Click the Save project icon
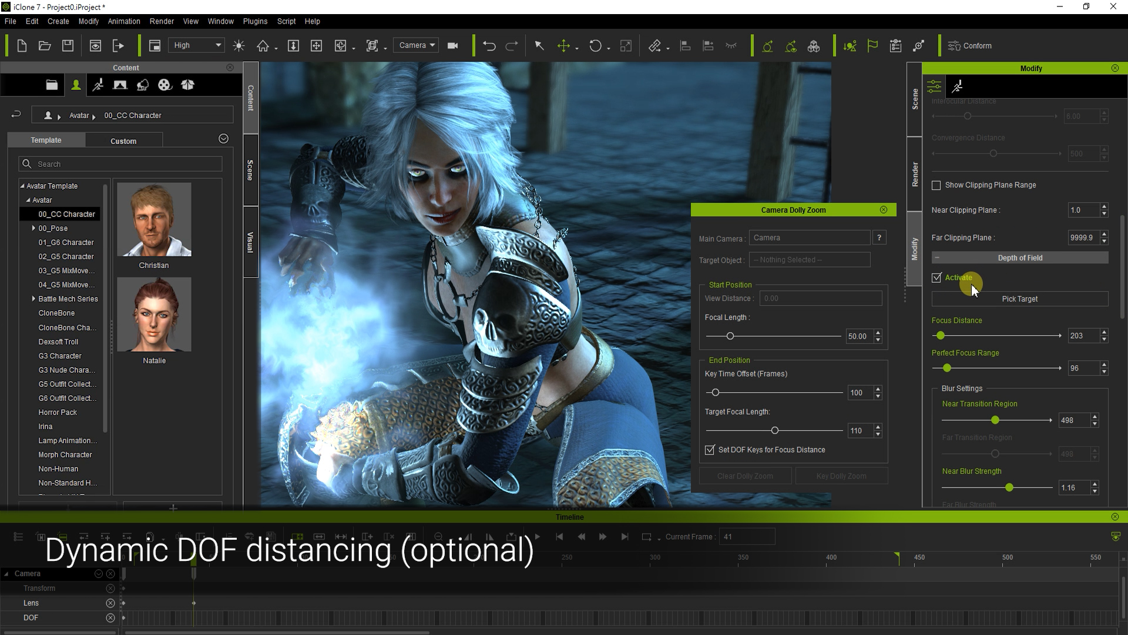Screen dimensions: 1128x635 68,46
